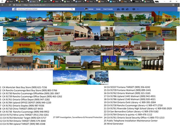Select line '13 CA 91784 Upland TARGET'
This screenshot has width=180, height=131.
(x=22, y=124)
